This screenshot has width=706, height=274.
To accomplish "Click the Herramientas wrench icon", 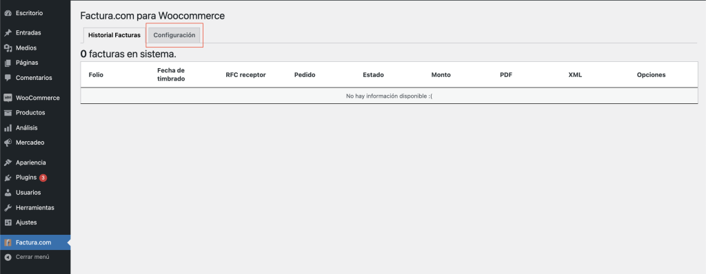I will pos(8,208).
